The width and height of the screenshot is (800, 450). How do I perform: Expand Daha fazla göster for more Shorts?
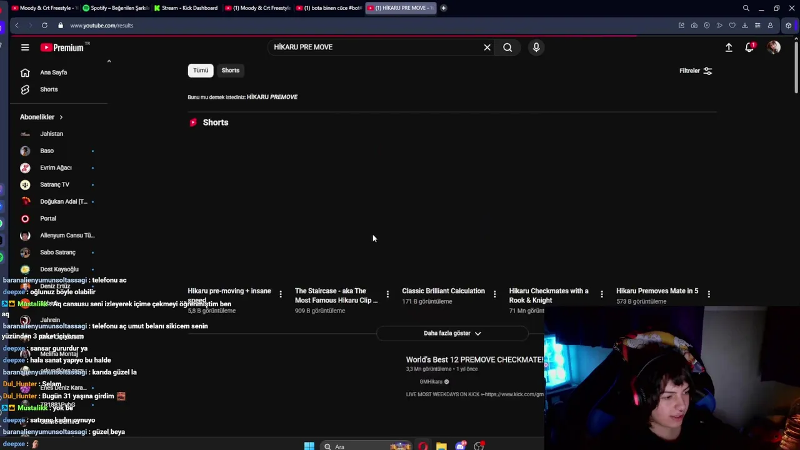pyautogui.click(x=452, y=333)
